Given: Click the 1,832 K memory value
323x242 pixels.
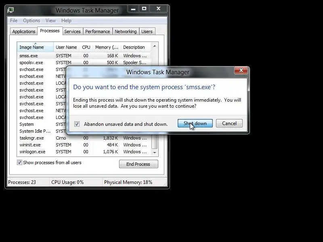Looking at the screenshot, I should tap(110, 138).
